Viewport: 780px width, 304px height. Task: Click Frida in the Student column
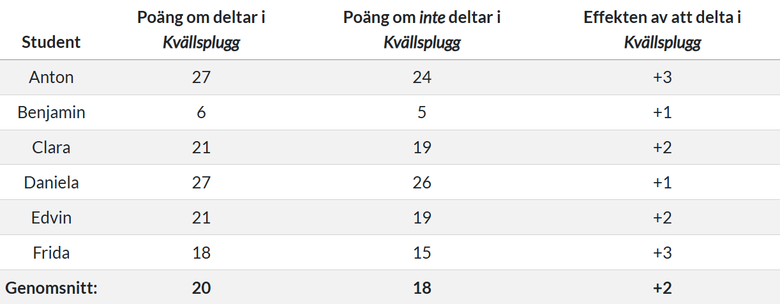tap(51, 253)
